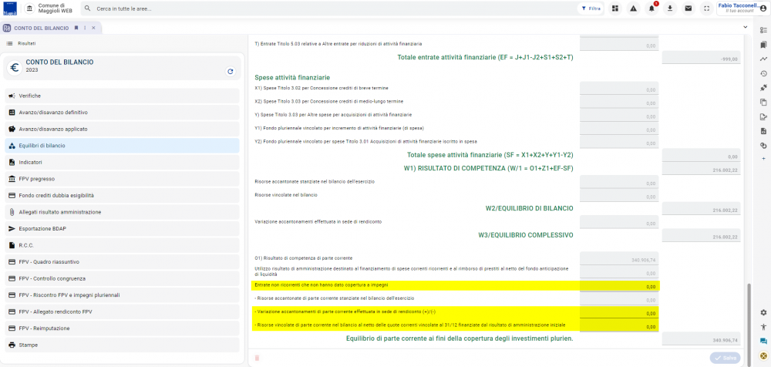Edit 'Risorse vincolate di parte corrente' highlighted field
771x367 pixels.
[x=619, y=326]
